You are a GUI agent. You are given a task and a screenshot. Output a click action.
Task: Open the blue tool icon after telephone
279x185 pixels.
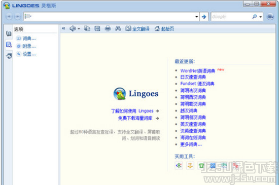click(213, 165)
